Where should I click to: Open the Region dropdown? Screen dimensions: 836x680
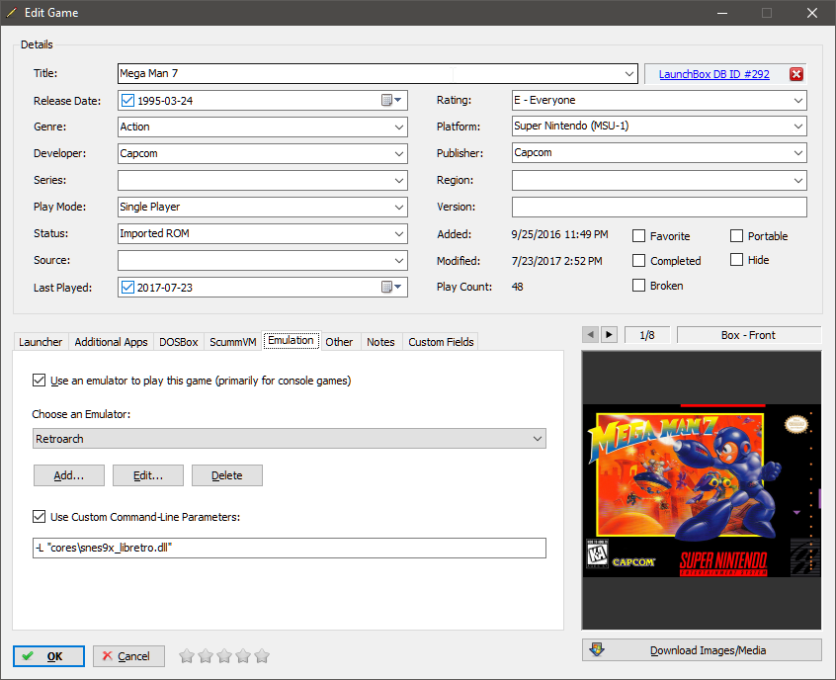tap(798, 180)
